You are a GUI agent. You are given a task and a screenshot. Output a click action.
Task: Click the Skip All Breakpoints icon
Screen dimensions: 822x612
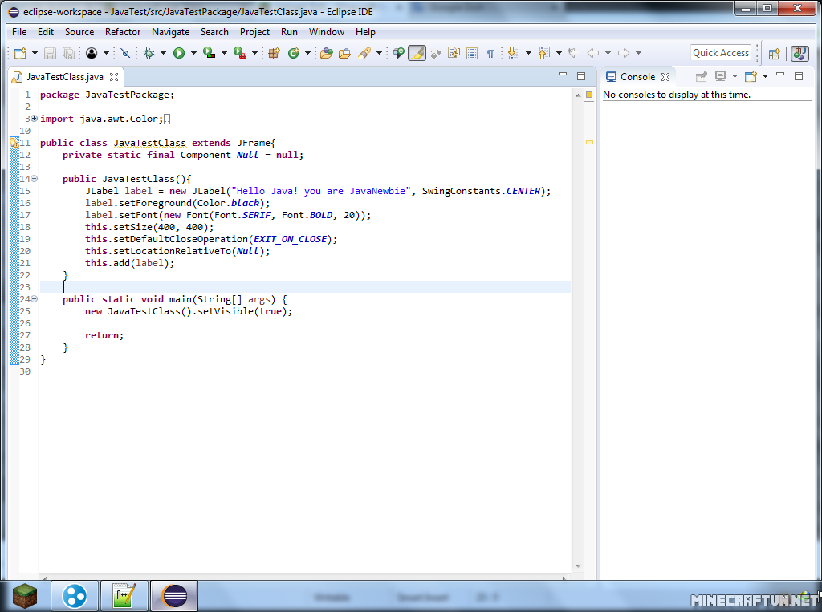point(124,53)
